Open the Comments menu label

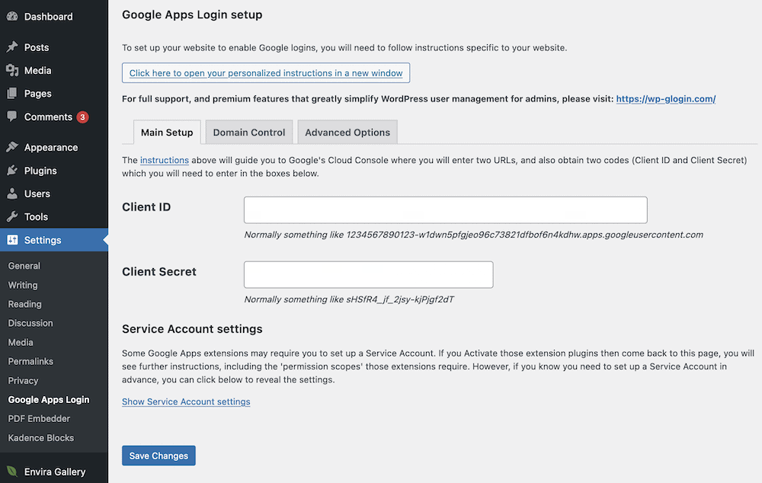[48, 117]
